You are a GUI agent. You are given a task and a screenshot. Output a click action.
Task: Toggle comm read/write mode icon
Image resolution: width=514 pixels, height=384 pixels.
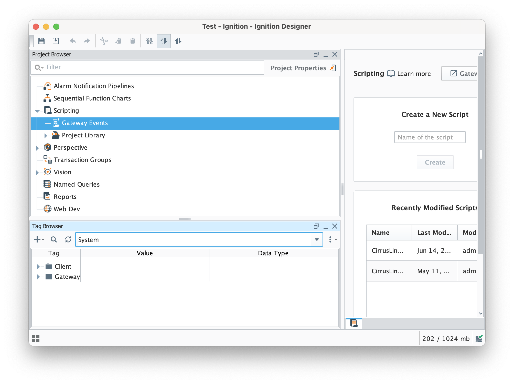point(178,41)
